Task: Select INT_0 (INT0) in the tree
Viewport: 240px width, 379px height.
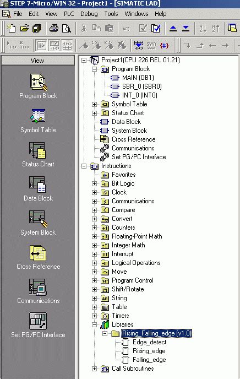Action: pos(140,95)
